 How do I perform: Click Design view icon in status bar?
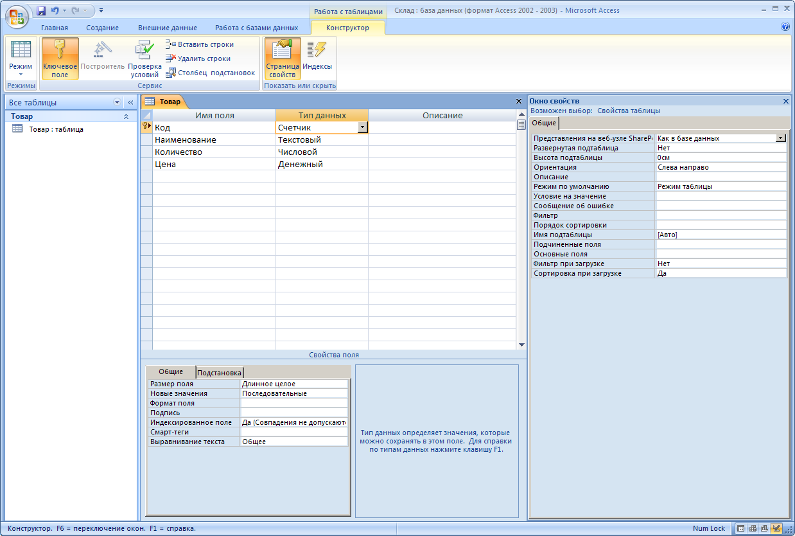pos(776,528)
